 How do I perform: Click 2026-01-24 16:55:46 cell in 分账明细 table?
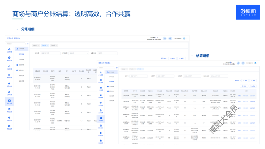[37, 79]
